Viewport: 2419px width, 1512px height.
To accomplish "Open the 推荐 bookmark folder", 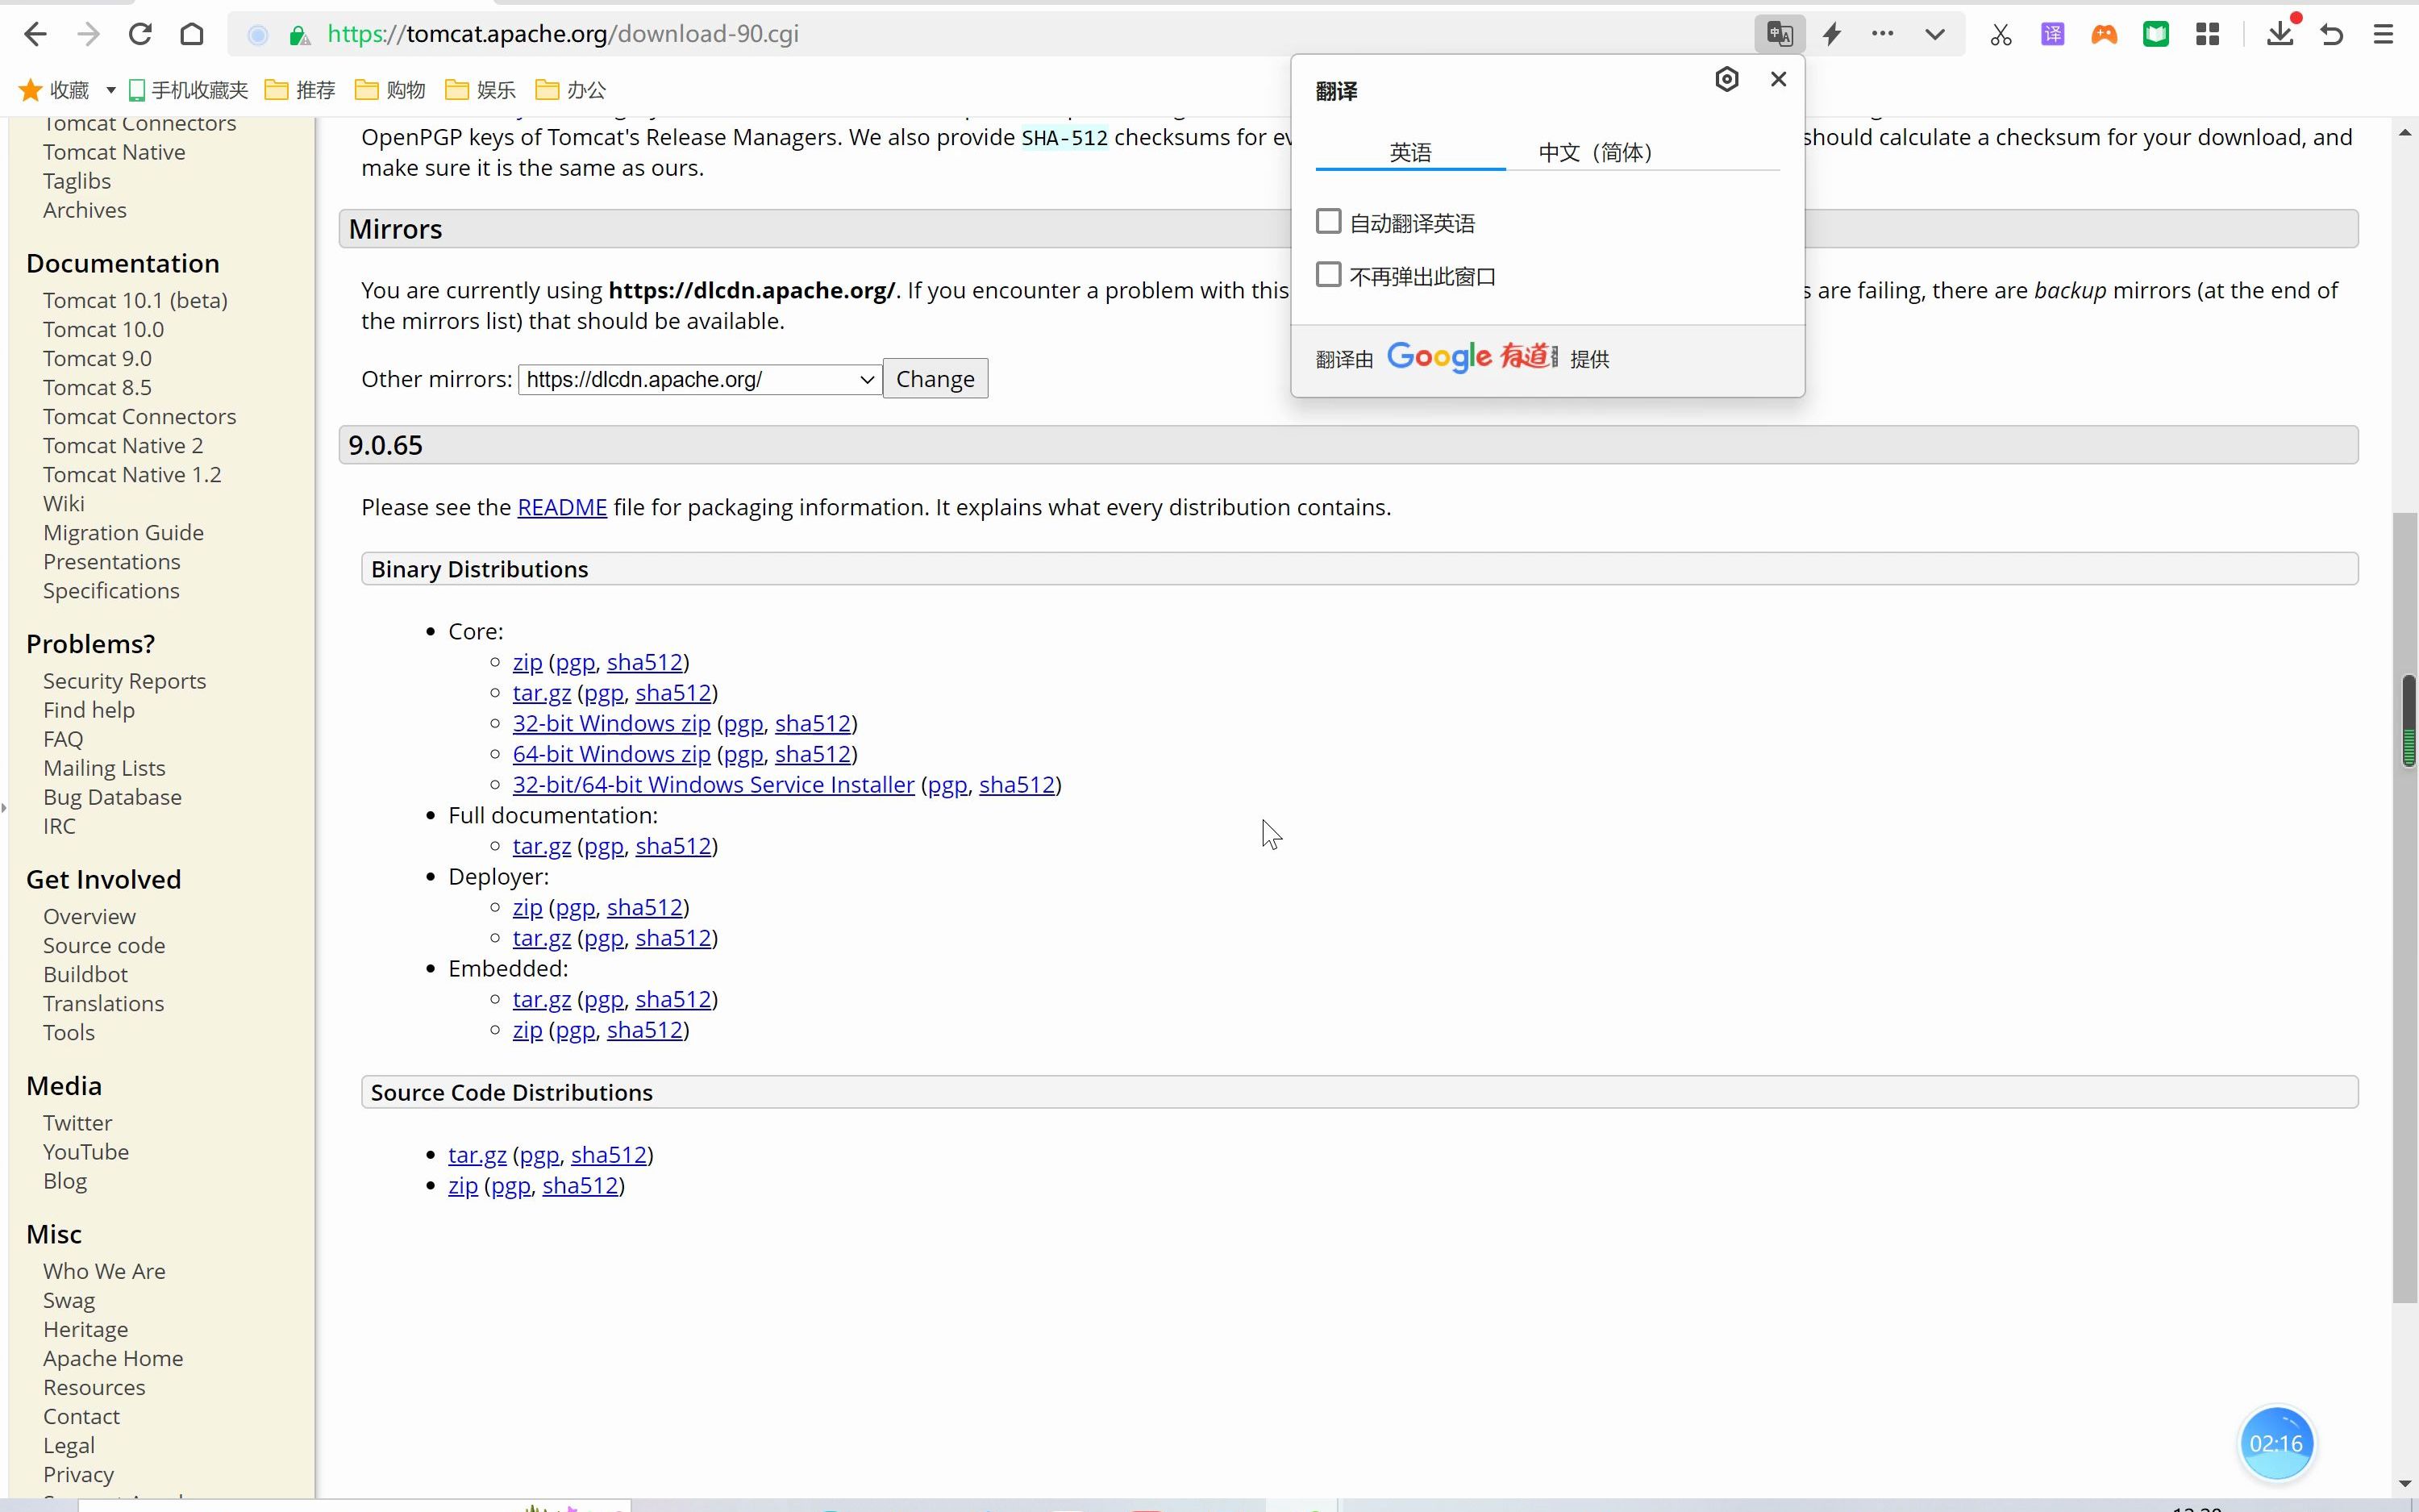I will [x=300, y=90].
